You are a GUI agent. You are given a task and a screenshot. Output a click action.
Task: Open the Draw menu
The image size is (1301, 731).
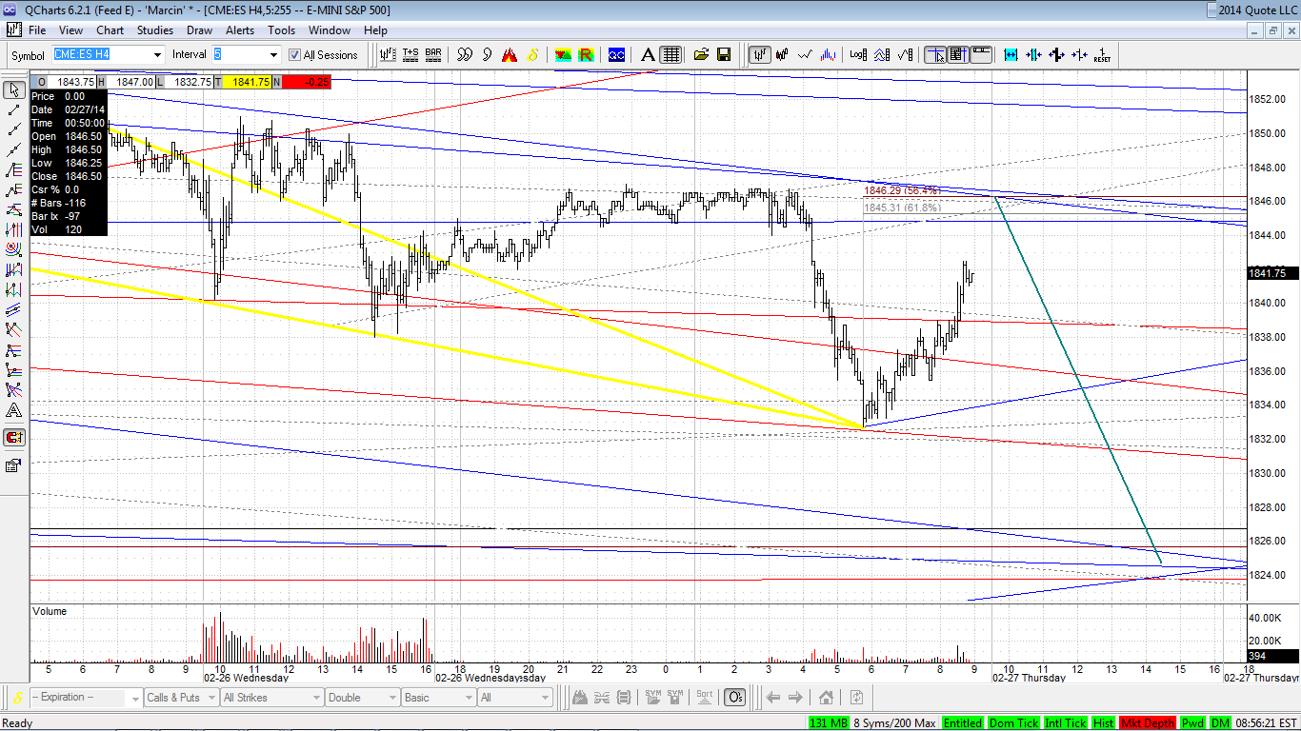pos(199,30)
